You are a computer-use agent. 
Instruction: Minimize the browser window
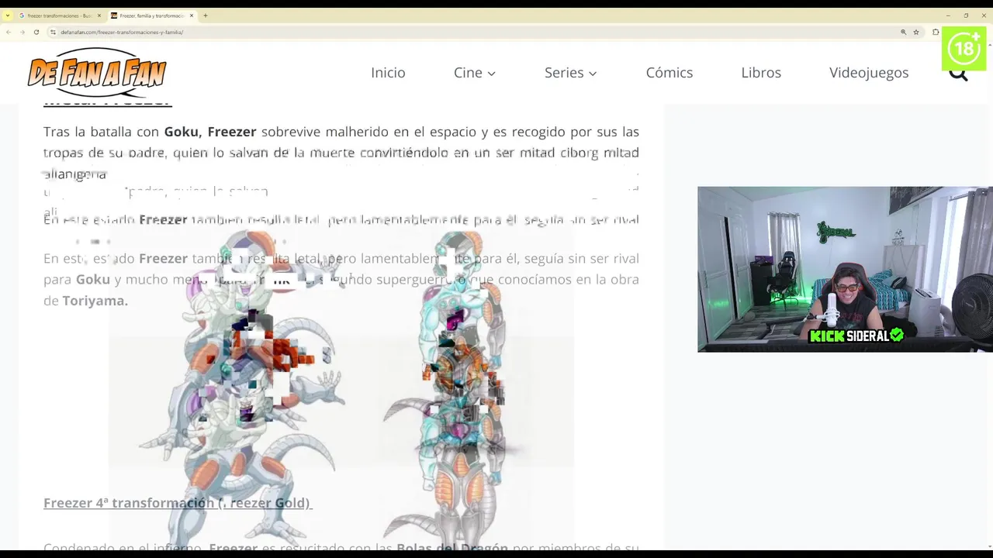pos(947,15)
